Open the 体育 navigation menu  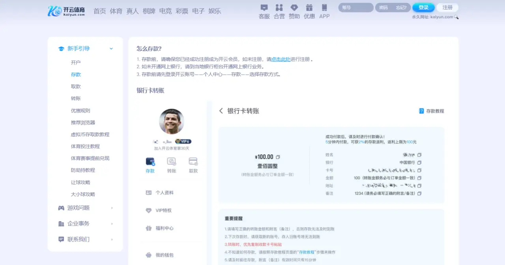(116, 11)
